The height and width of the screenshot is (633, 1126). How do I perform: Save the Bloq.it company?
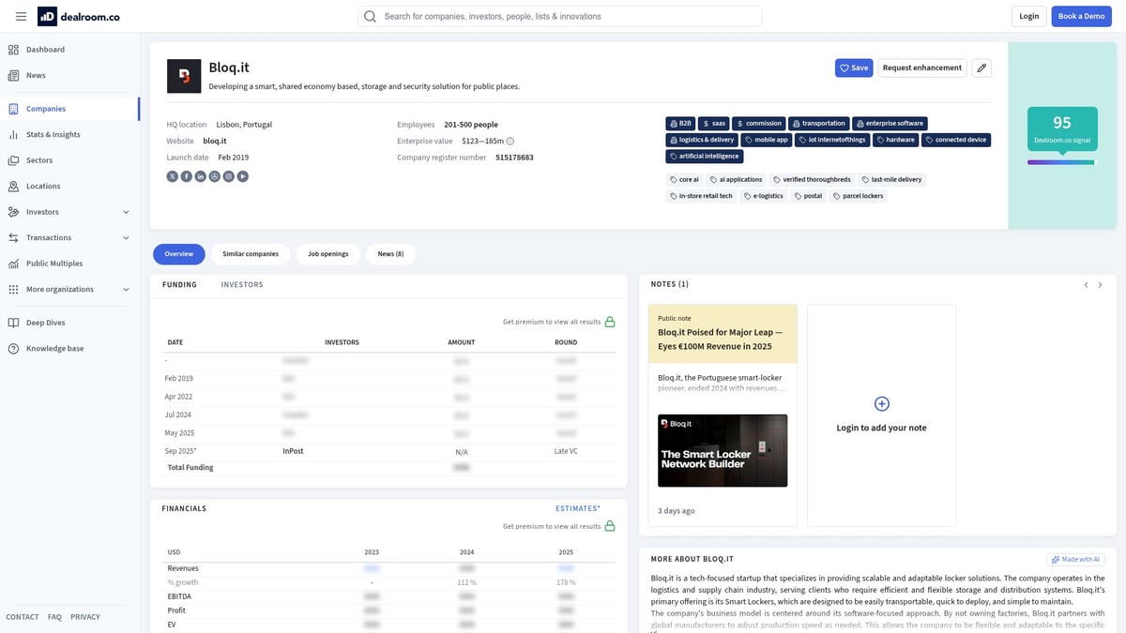tap(854, 68)
